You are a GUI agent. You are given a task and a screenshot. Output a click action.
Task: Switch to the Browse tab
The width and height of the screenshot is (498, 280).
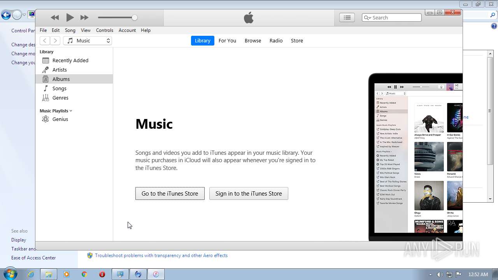(x=253, y=40)
